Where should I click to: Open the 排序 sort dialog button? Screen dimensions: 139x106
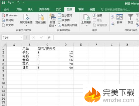click(x=120, y=19)
